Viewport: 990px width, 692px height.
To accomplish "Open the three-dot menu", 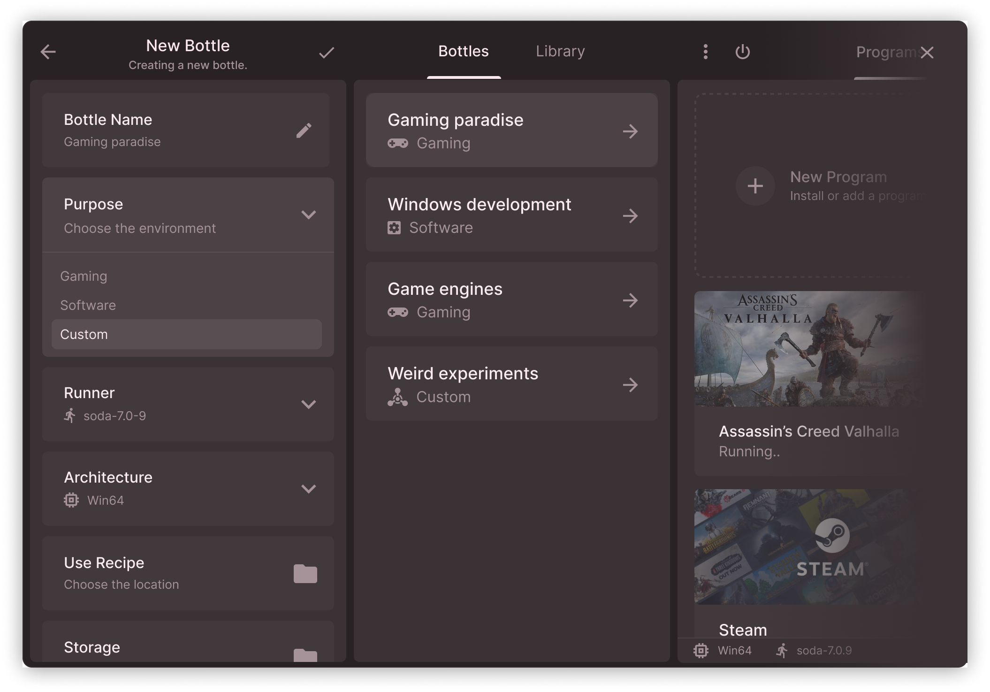I will click(x=705, y=52).
